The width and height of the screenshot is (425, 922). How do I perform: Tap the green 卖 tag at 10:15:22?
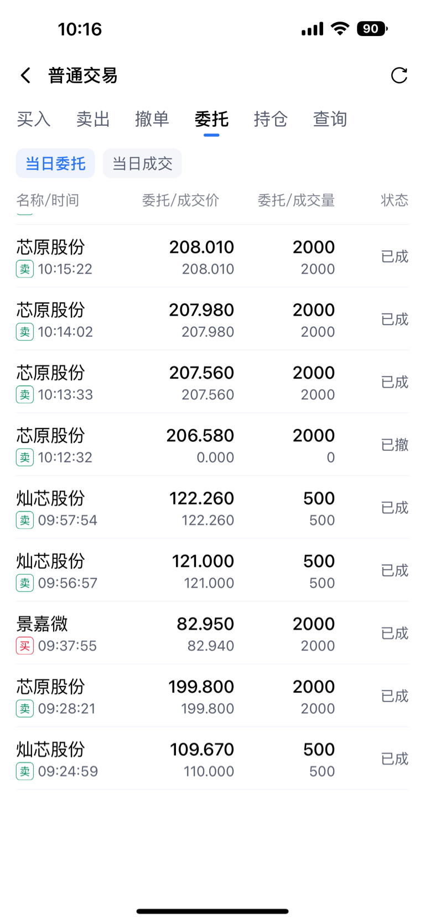(x=25, y=269)
